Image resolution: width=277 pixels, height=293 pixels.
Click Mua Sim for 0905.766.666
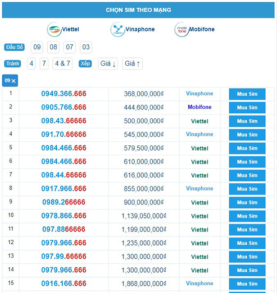pyautogui.click(x=247, y=107)
